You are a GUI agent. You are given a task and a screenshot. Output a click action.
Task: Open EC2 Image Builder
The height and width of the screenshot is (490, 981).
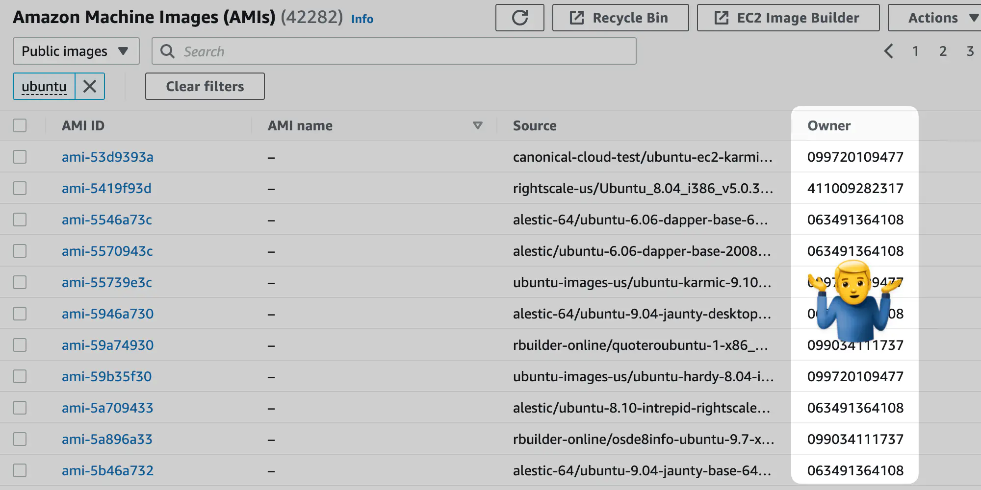(788, 18)
